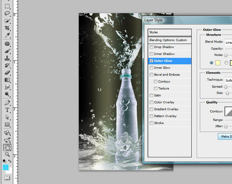This screenshot has height=184, width=232.
Task: Select the Eraser tool
Action: (x=7, y=72)
